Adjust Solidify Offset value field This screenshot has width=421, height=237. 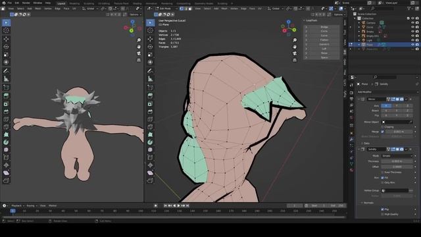tap(397, 167)
